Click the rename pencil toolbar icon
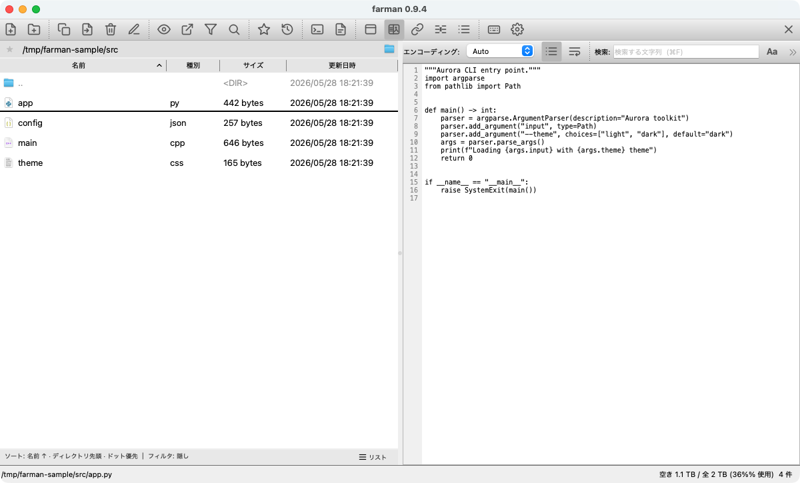Image resolution: width=800 pixels, height=483 pixels. [134, 29]
